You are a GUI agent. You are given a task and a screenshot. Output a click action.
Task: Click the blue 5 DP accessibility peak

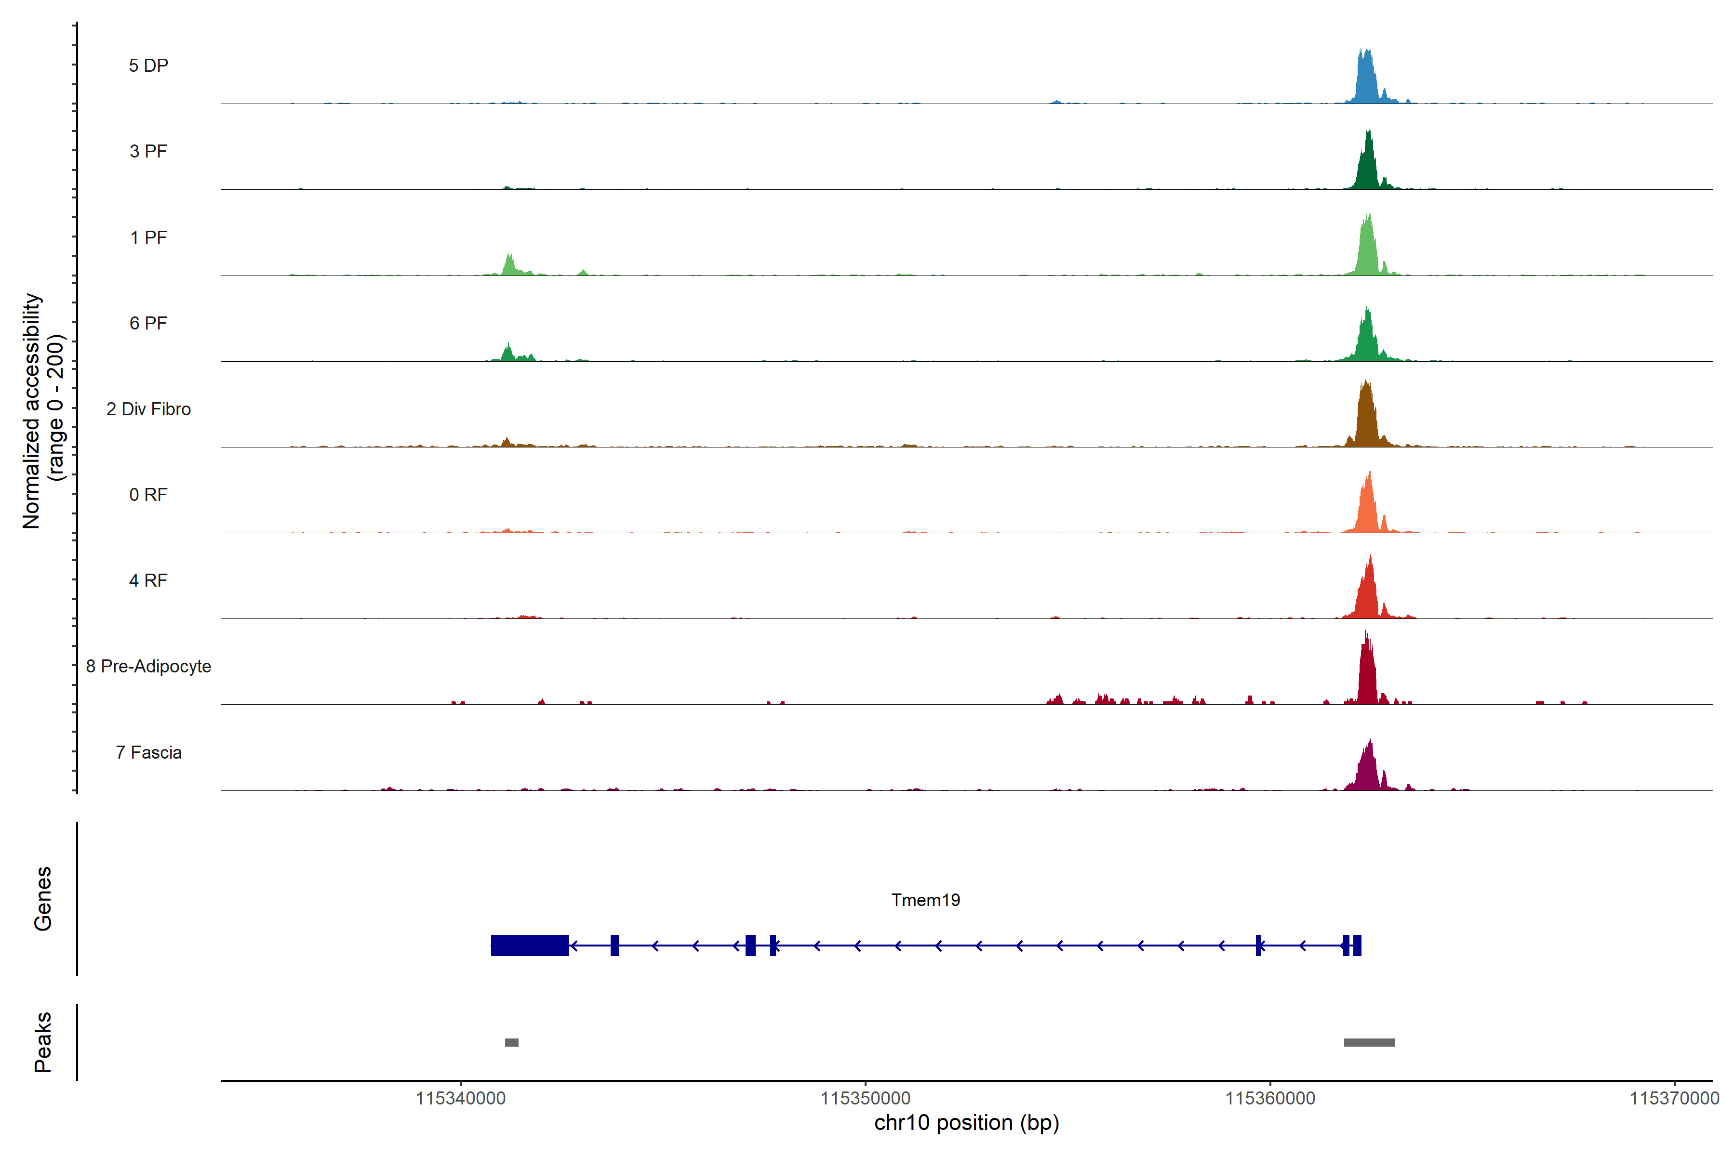[x=1366, y=81]
